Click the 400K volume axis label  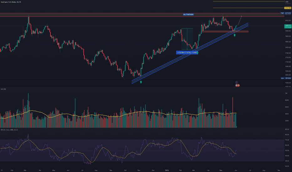tap(287, 114)
